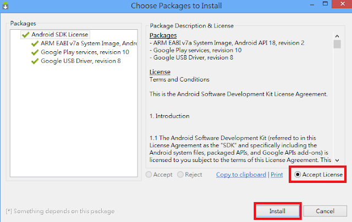Click green checkmark beside Google Play services

(x=35, y=52)
